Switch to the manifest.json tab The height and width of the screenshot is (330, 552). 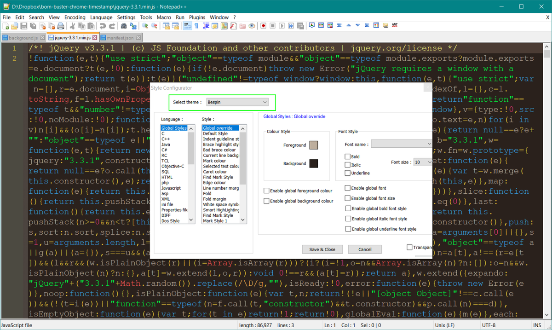[x=121, y=37]
